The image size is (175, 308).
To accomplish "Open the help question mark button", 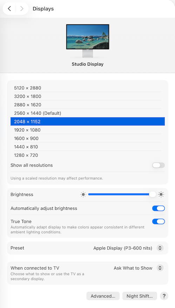I will pos(164,296).
